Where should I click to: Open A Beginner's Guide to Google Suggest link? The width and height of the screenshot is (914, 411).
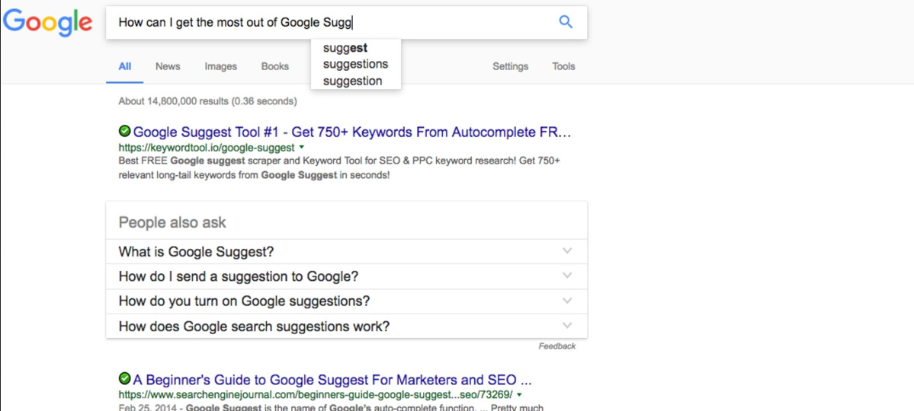coord(332,380)
